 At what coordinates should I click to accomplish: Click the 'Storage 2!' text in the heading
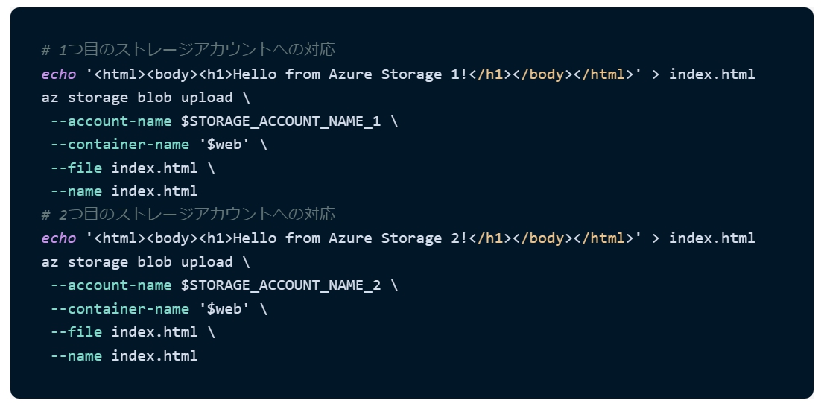coord(424,238)
